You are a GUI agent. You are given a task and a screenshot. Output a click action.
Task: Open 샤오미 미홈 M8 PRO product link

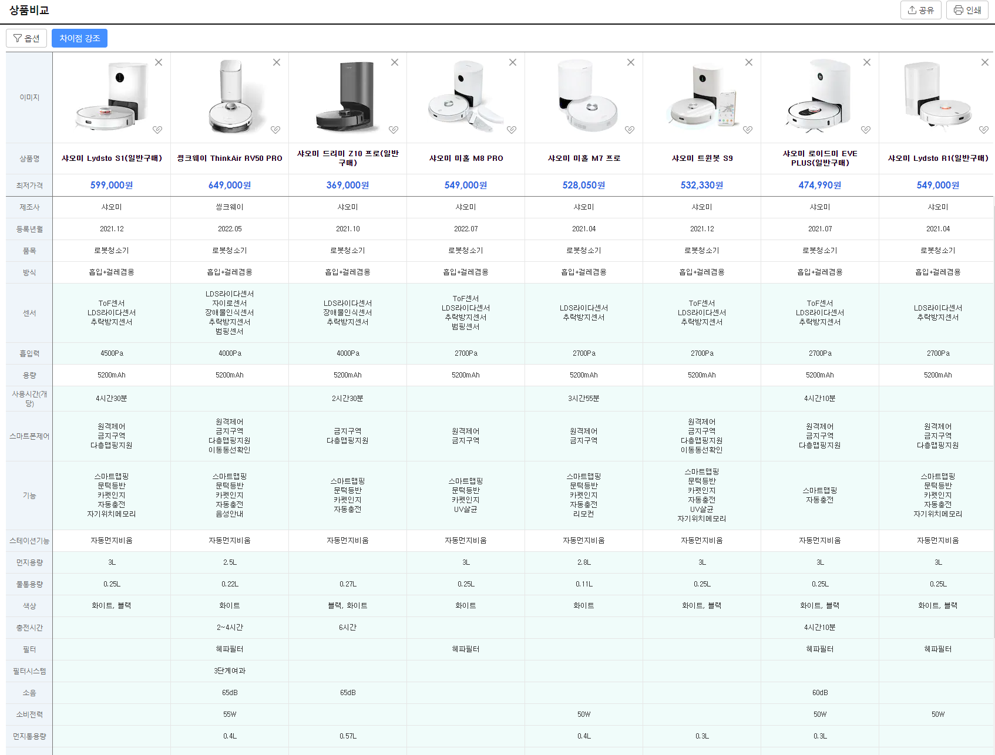(x=466, y=159)
